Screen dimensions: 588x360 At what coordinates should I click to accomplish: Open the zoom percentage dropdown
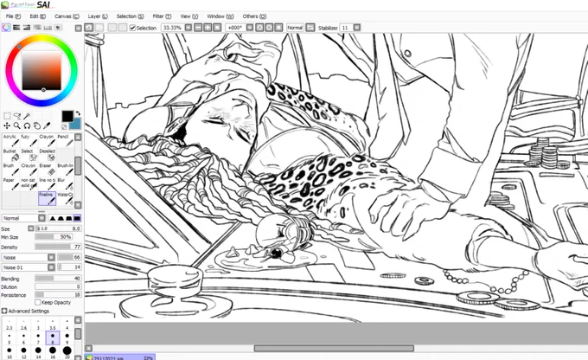tap(189, 28)
